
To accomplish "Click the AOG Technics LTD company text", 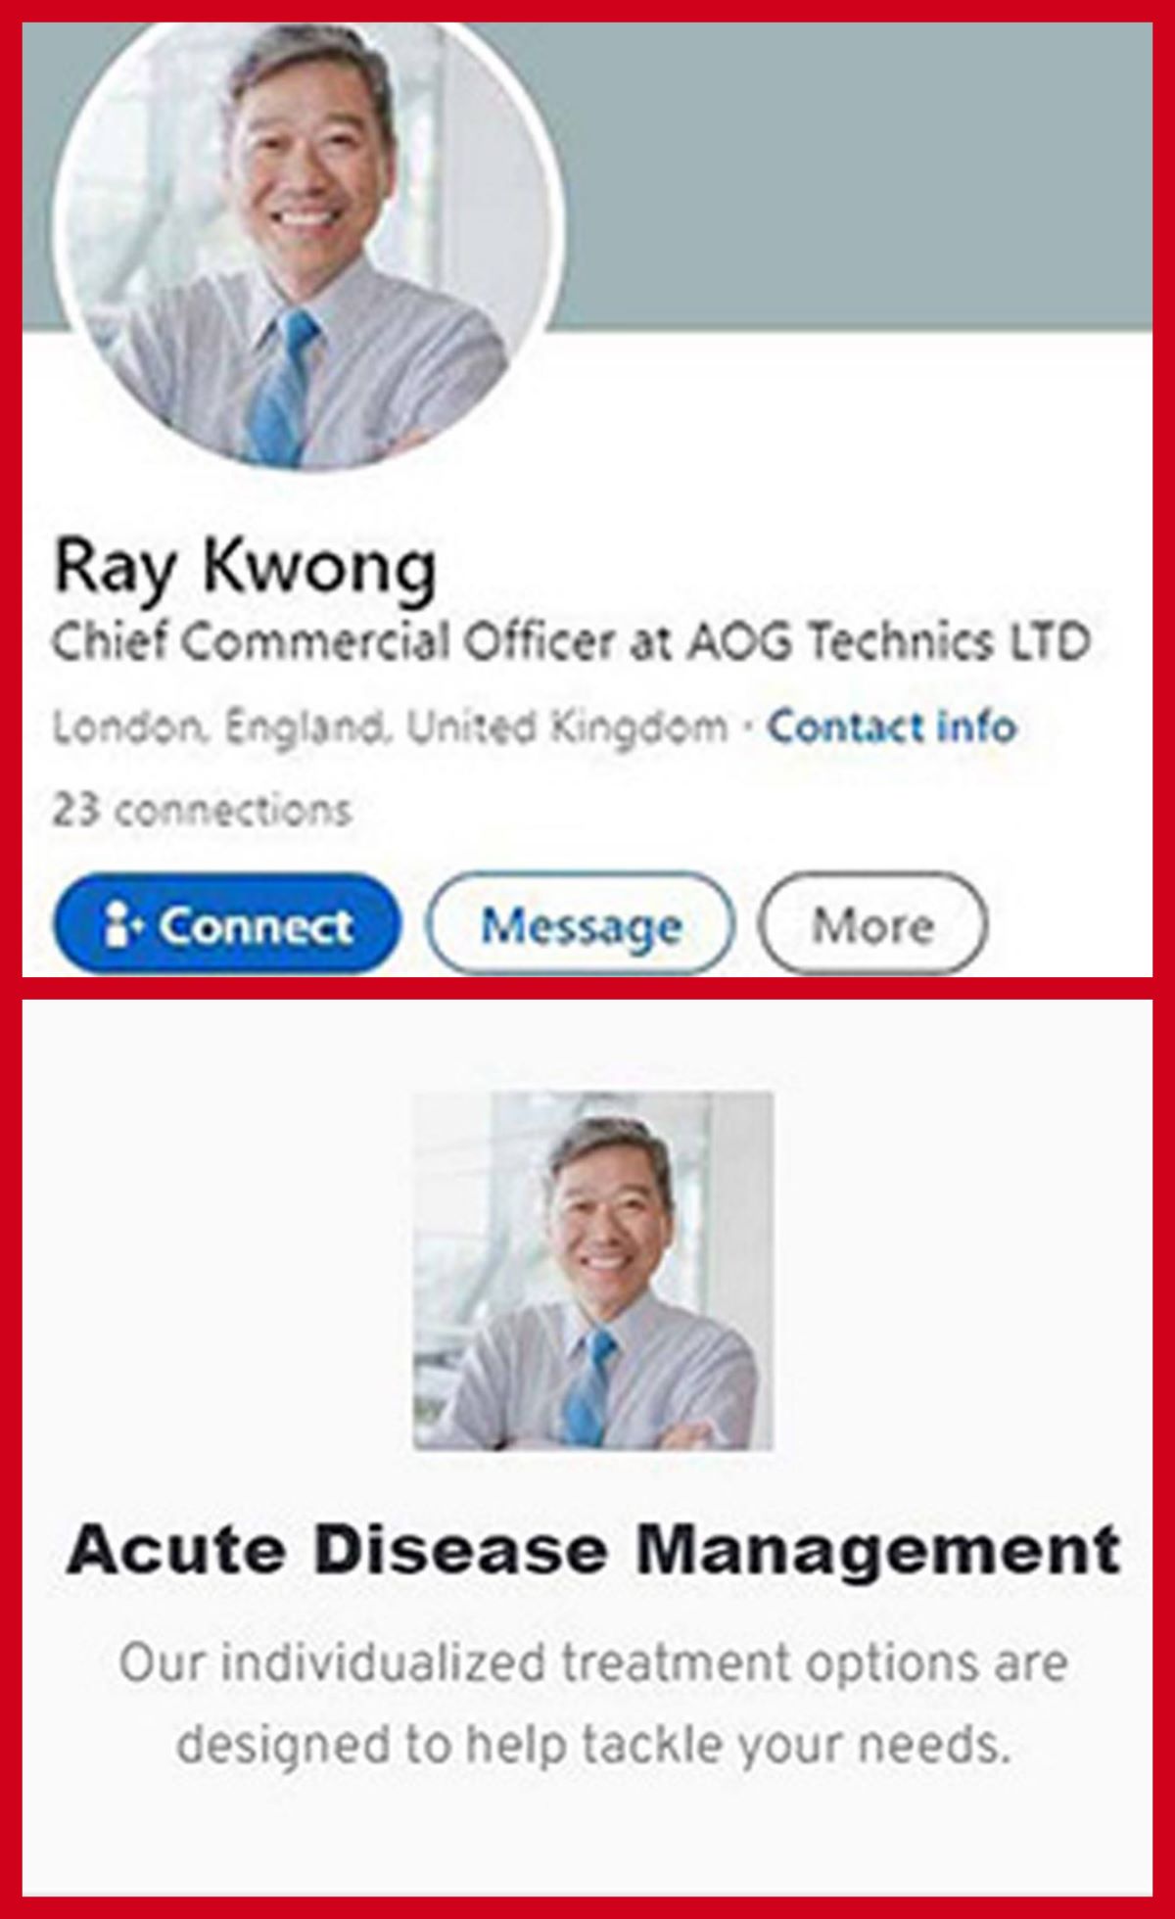I will coord(888,642).
